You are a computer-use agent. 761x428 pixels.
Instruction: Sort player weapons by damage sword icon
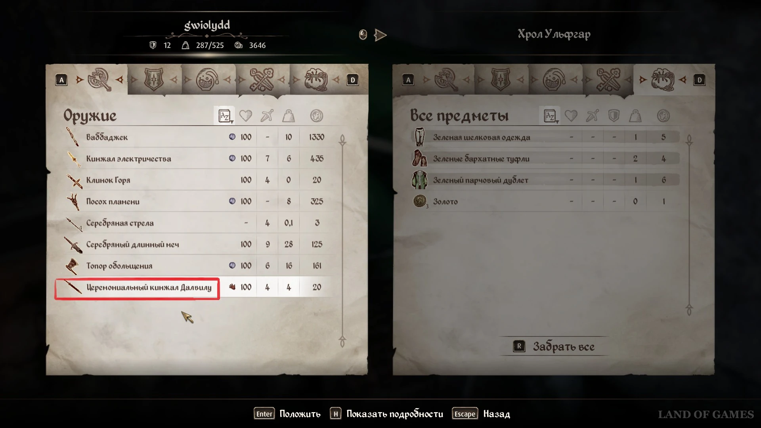(x=267, y=116)
